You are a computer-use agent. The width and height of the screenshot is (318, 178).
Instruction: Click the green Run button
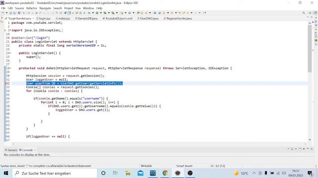coord(97,13)
